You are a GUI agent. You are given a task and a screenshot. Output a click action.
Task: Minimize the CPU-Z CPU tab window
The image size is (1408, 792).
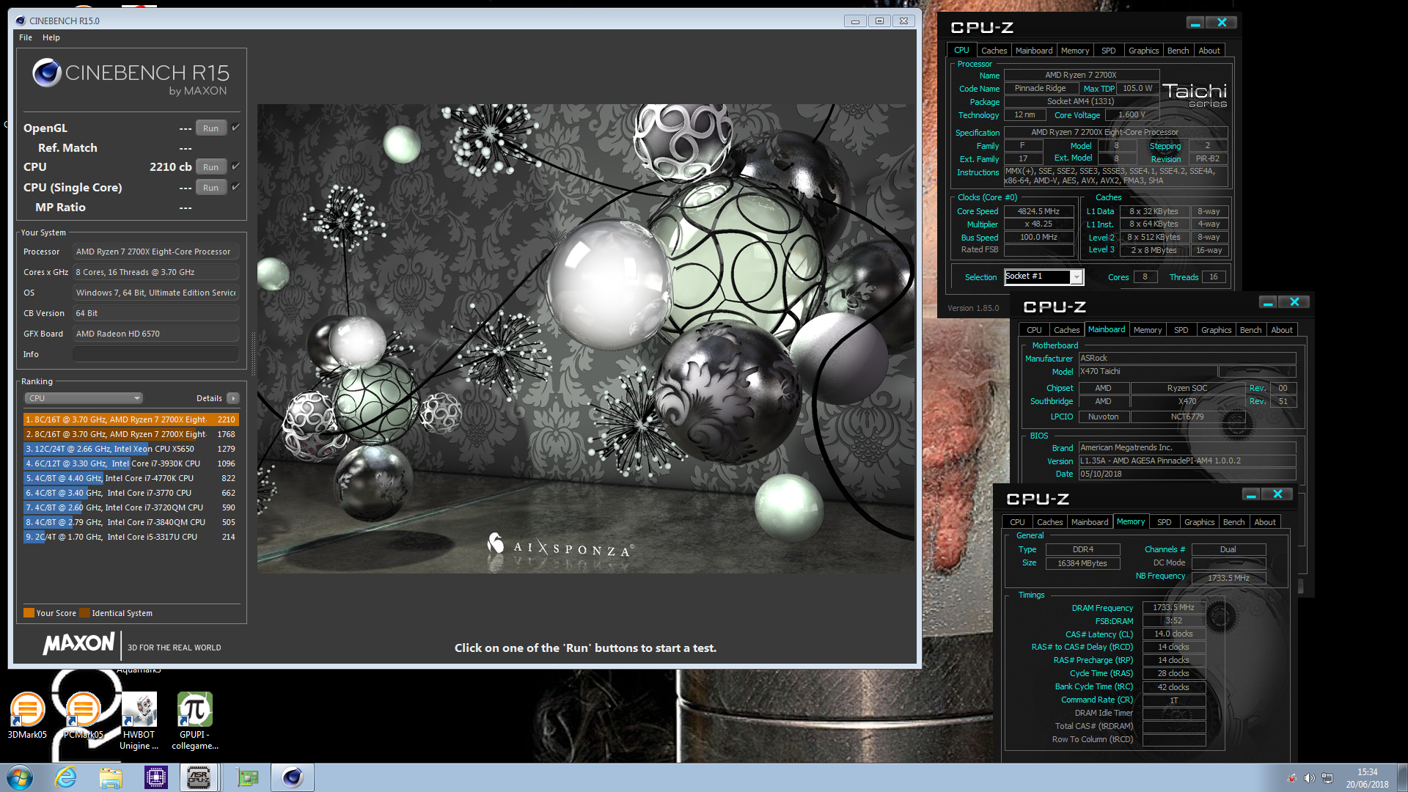pyautogui.click(x=1195, y=23)
